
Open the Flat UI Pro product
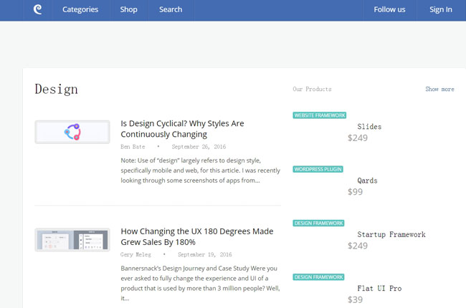point(379,288)
